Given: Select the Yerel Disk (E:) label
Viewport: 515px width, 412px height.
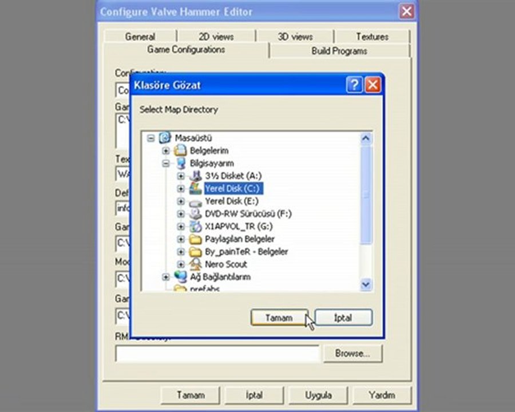Looking at the screenshot, I should [232, 201].
